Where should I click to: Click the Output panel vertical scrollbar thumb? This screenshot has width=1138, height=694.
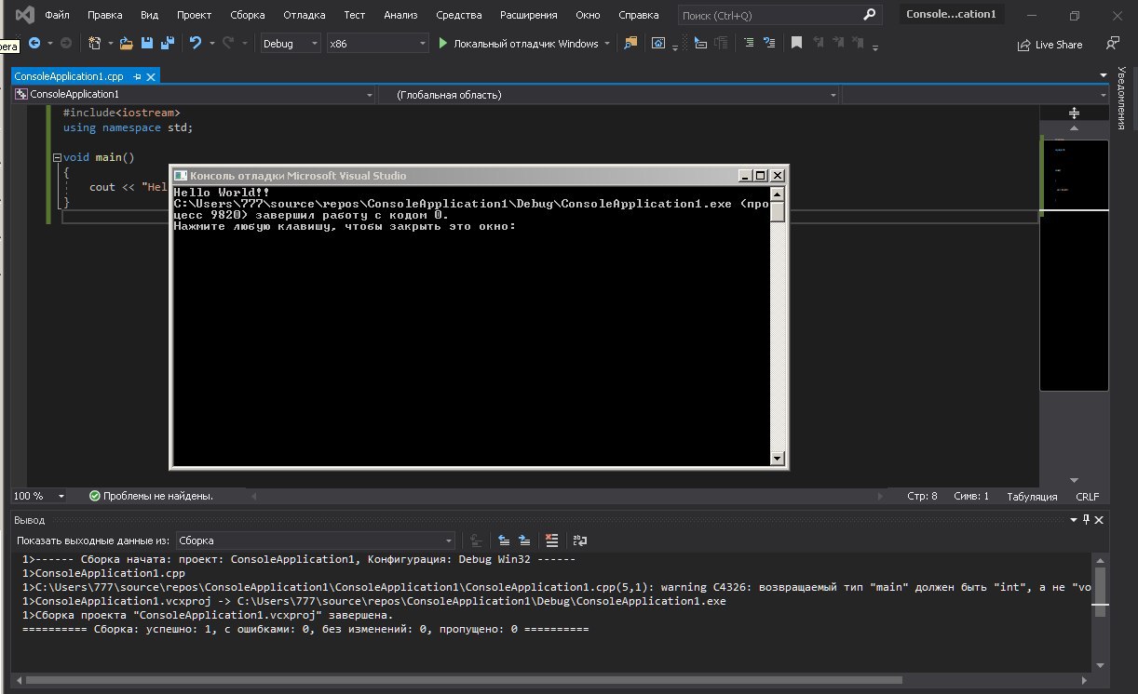click(1100, 592)
